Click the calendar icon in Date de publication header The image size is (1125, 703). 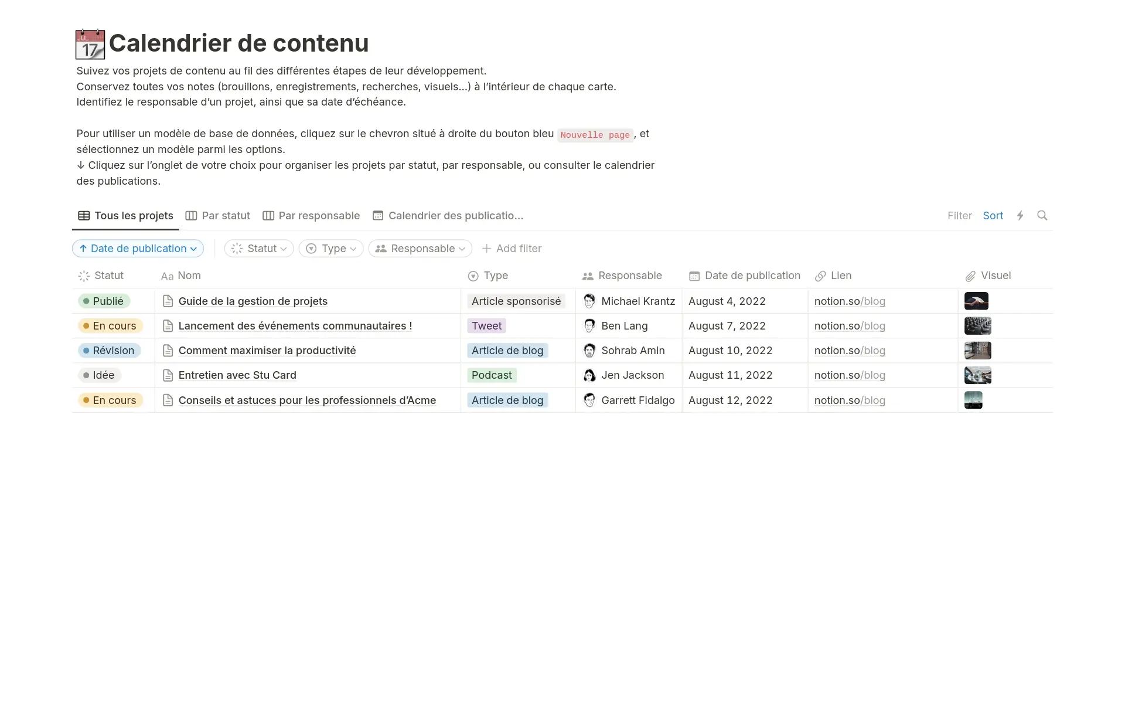tap(695, 276)
